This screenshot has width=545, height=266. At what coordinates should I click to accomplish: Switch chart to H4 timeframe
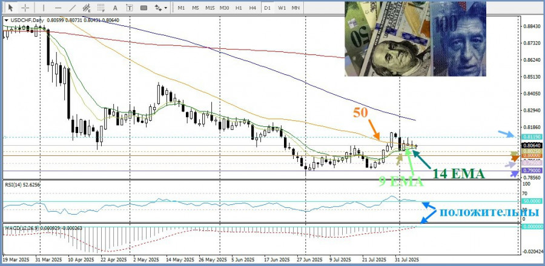click(253, 8)
